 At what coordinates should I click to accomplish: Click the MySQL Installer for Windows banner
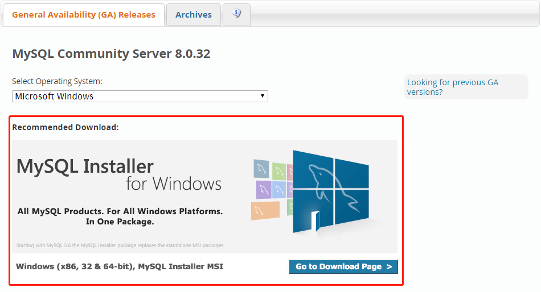point(204,196)
